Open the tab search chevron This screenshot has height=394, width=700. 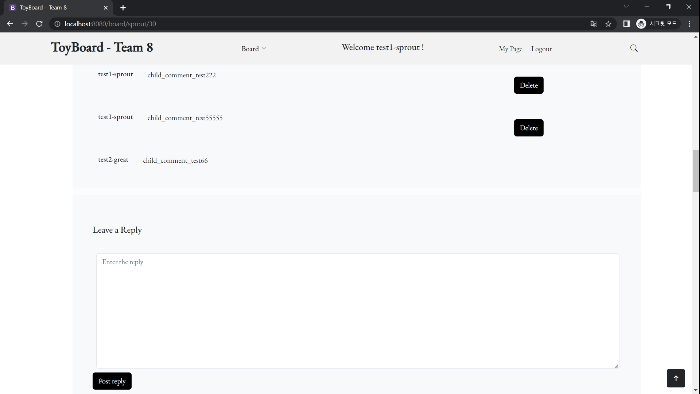[626, 7]
